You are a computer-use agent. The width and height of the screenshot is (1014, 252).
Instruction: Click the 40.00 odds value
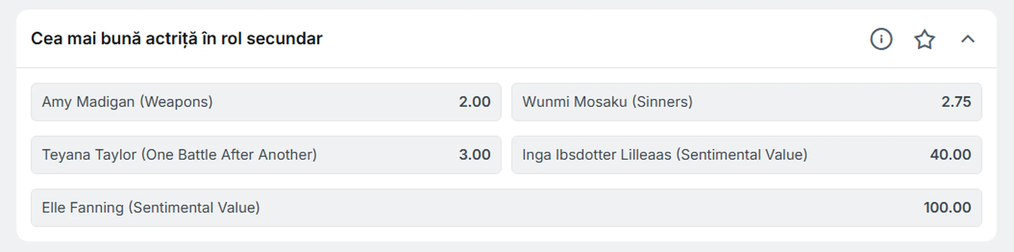pyautogui.click(x=950, y=155)
